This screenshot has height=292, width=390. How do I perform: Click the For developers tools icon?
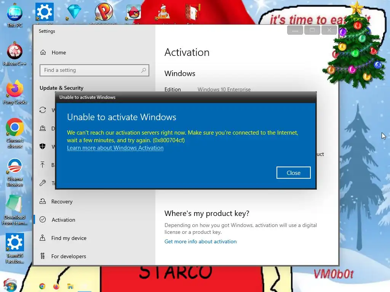[x=43, y=256]
